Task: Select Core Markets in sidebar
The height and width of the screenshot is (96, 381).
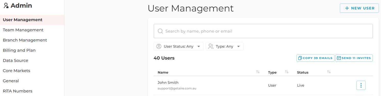Action: click(x=32, y=71)
